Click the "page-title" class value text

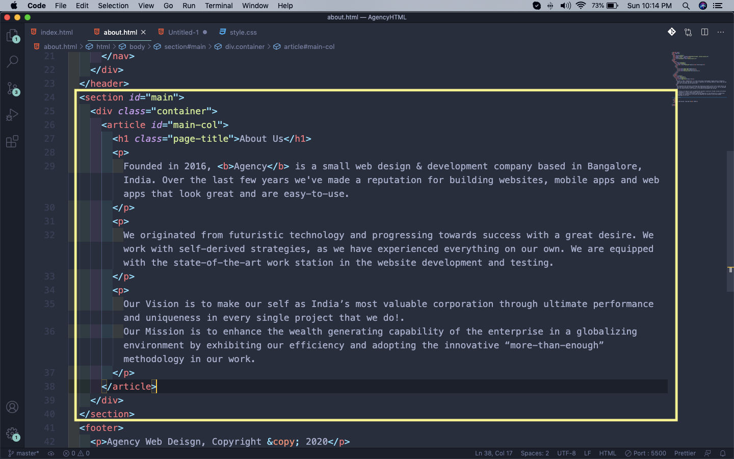201,139
